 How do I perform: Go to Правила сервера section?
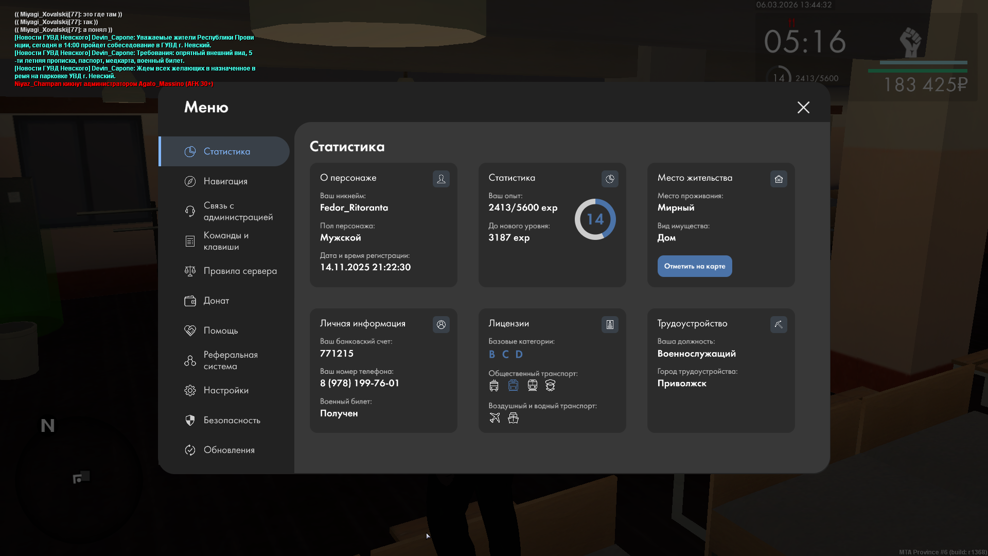(x=239, y=271)
